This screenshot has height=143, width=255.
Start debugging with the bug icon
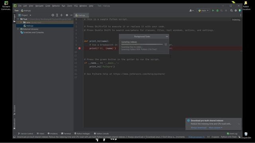pyautogui.click(x=218, y=11)
